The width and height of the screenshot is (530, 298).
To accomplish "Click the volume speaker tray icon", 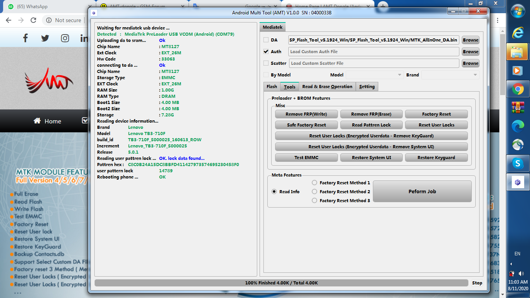I will click(521, 274).
